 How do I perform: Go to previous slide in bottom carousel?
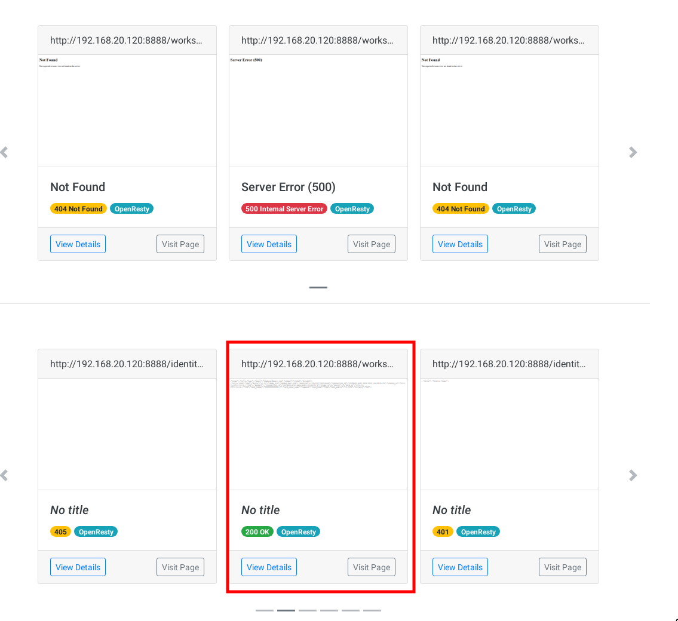pyautogui.click(x=4, y=475)
